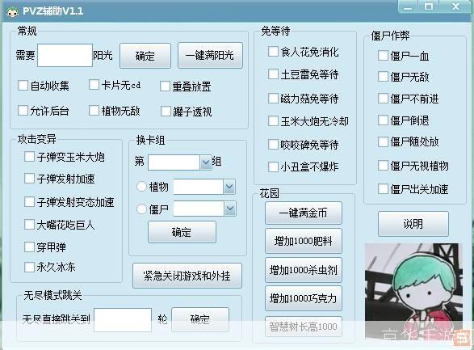
Task: Select the 僵尸 radio button
Action: (x=141, y=209)
